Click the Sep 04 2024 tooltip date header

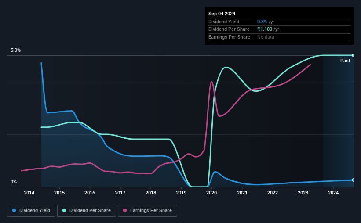(x=222, y=14)
